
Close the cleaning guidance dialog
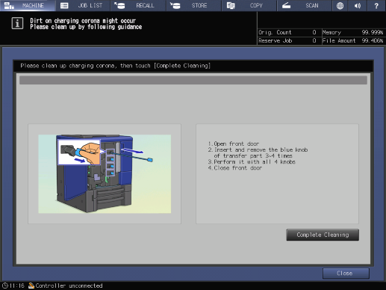[x=346, y=274]
